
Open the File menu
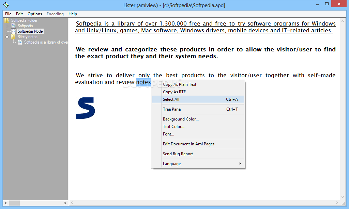8,14
